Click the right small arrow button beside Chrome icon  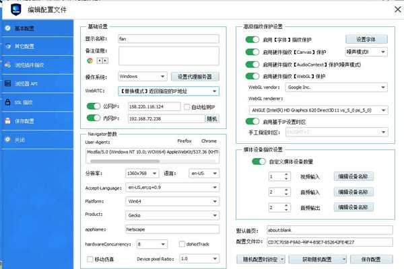coord(105,61)
